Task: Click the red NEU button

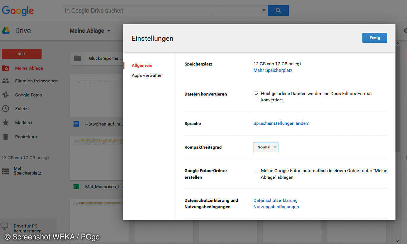Action: pyautogui.click(x=22, y=54)
